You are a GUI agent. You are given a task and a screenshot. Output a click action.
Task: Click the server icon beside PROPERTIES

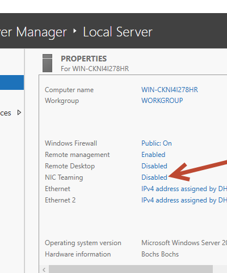47,63
